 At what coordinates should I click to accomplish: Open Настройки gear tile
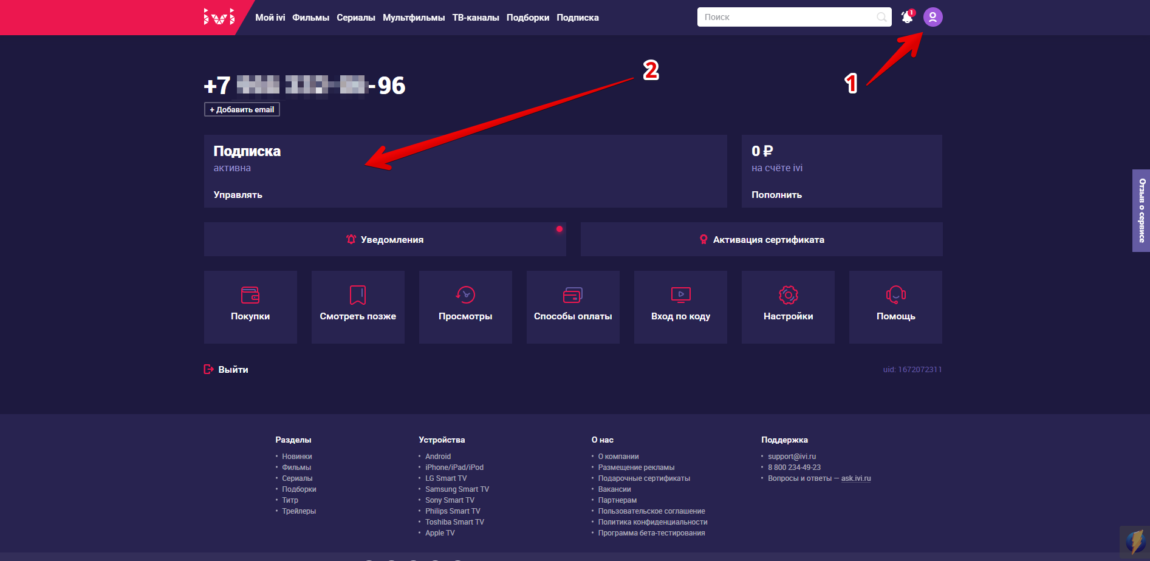tap(788, 307)
